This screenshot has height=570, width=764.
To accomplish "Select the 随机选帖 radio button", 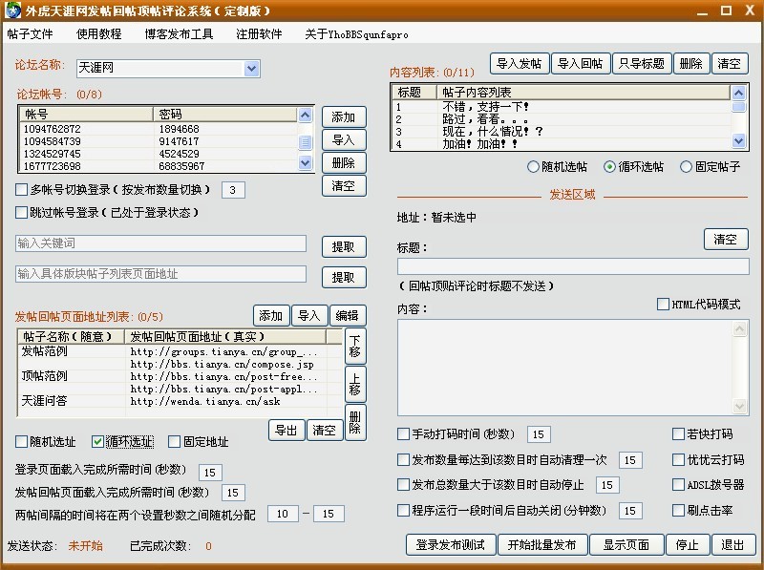I will click(x=533, y=167).
